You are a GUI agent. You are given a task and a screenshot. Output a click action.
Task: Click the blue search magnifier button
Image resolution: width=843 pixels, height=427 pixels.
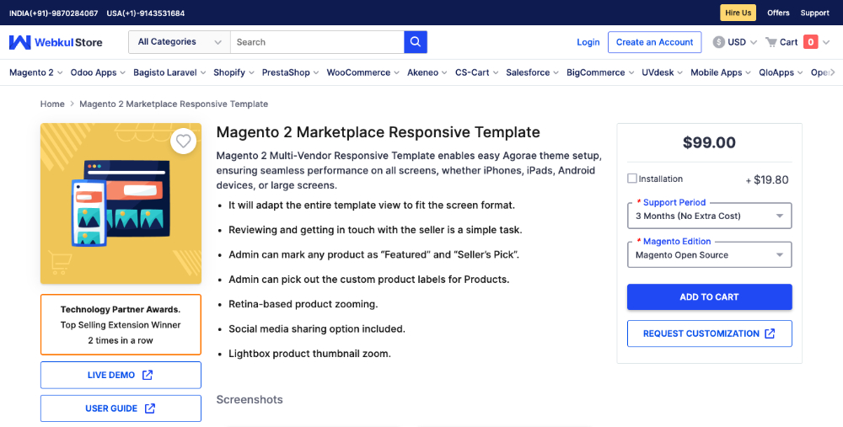coord(416,42)
